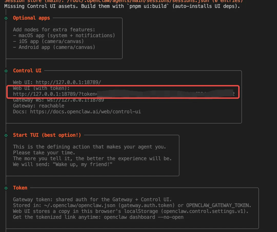
Task: Click the macOS app (system + notifications) line
Action: click(64, 35)
